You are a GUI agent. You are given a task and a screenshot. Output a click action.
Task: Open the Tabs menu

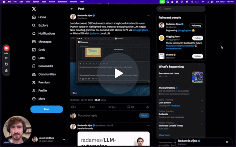point(44,2)
